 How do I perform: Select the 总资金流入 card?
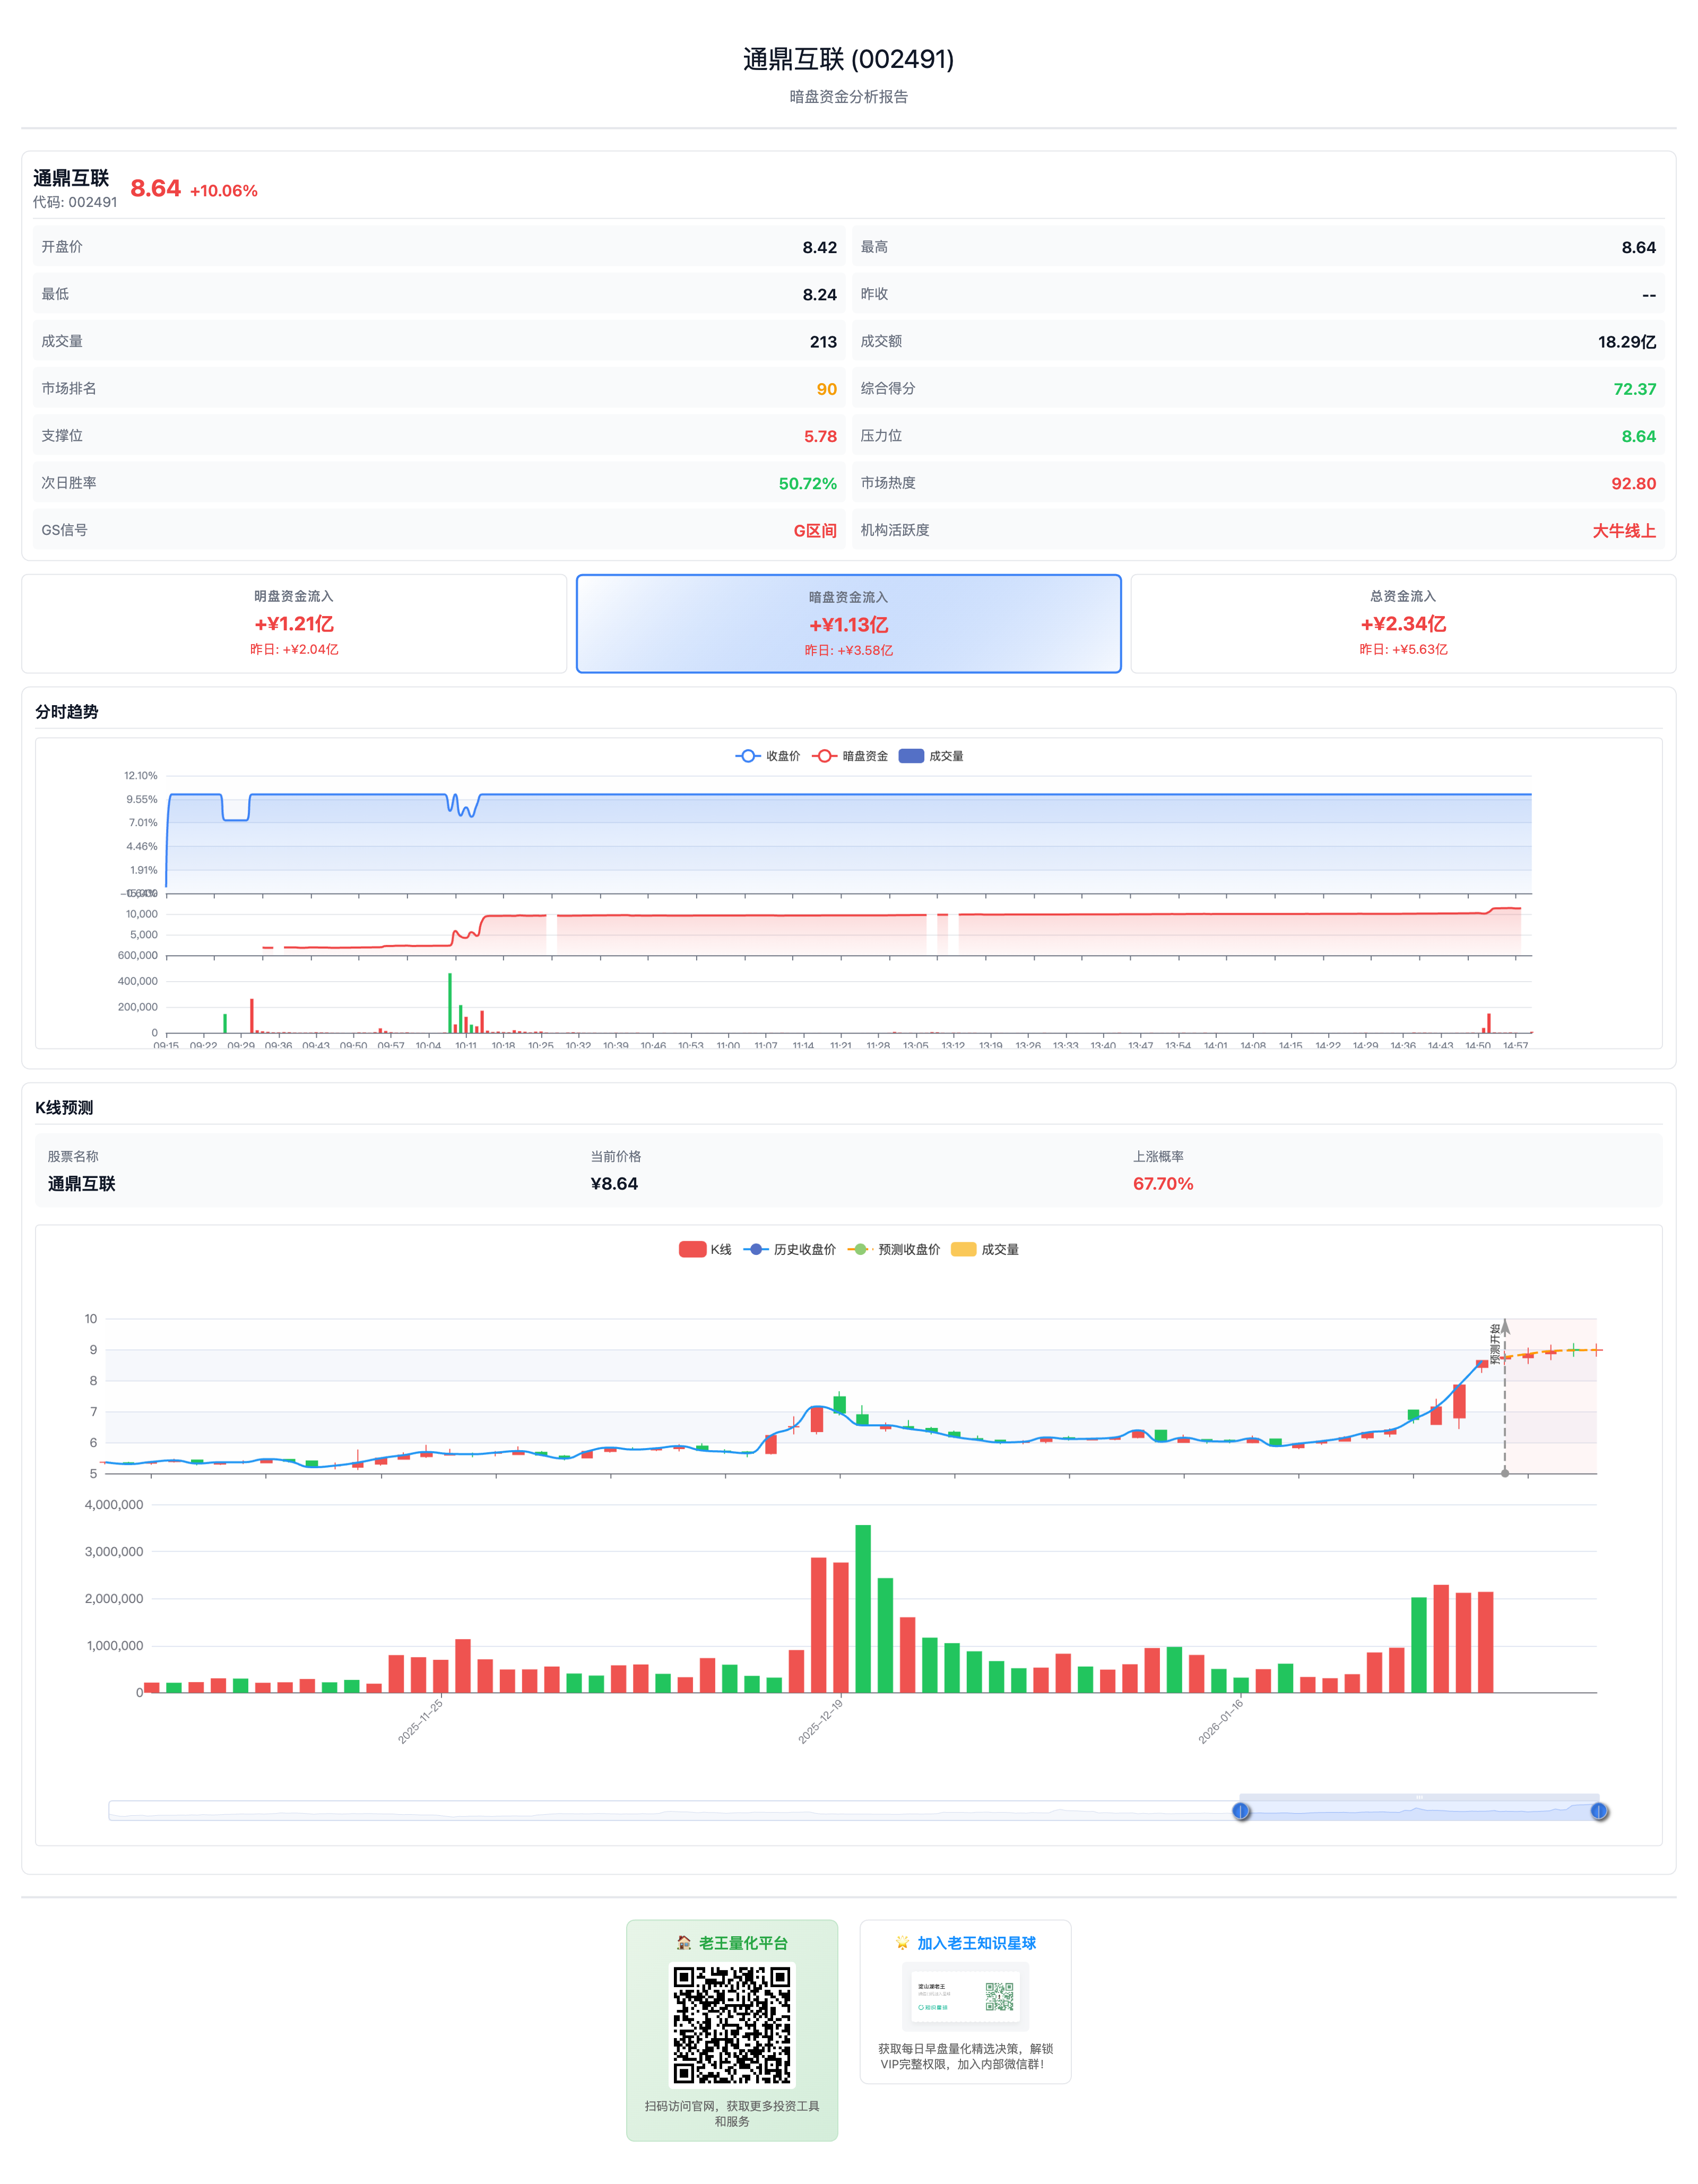click(1402, 623)
